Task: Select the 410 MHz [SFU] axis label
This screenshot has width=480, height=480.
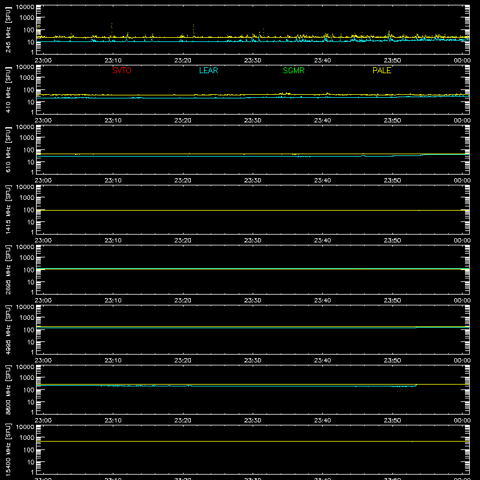Action: 8,89
